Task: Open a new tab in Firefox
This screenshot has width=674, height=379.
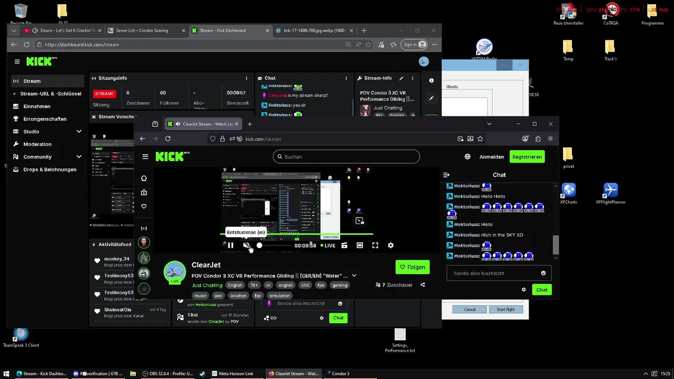Action: [x=250, y=124]
